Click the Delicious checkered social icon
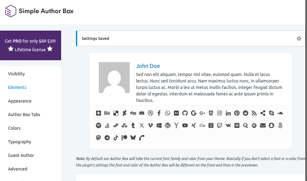This screenshot has width=307, height=181. pos(116,113)
